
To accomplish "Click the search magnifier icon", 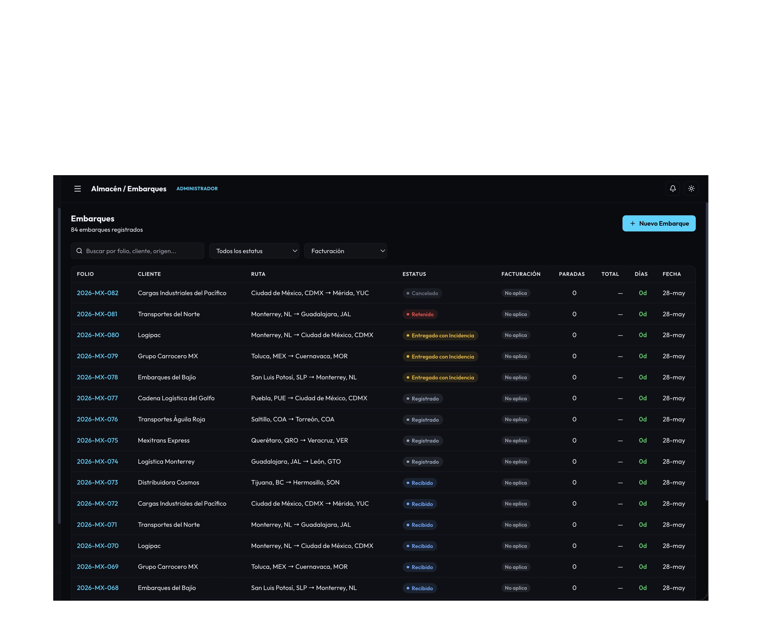I will pyautogui.click(x=79, y=251).
